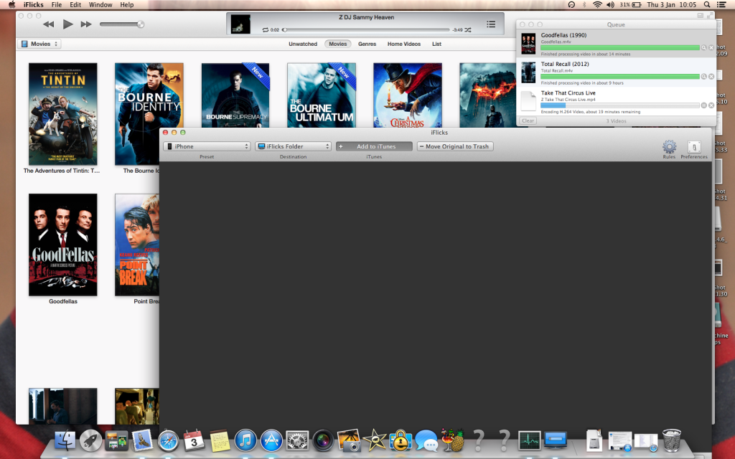Image resolution: width=735 pixels, height=459 pixels.
Task: Click the Take That Circus Live progress bar
Action: (x=620, y=105)
